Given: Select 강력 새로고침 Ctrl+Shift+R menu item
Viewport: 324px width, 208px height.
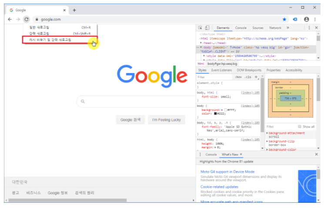Looking at the screenshot, I should (60, 33).
